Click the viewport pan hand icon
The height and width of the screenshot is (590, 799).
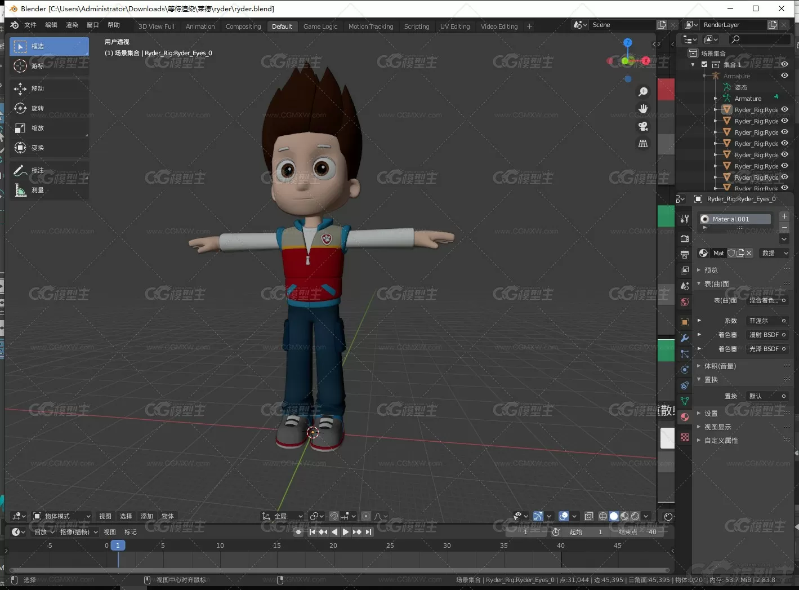click(x=643, y=109)
